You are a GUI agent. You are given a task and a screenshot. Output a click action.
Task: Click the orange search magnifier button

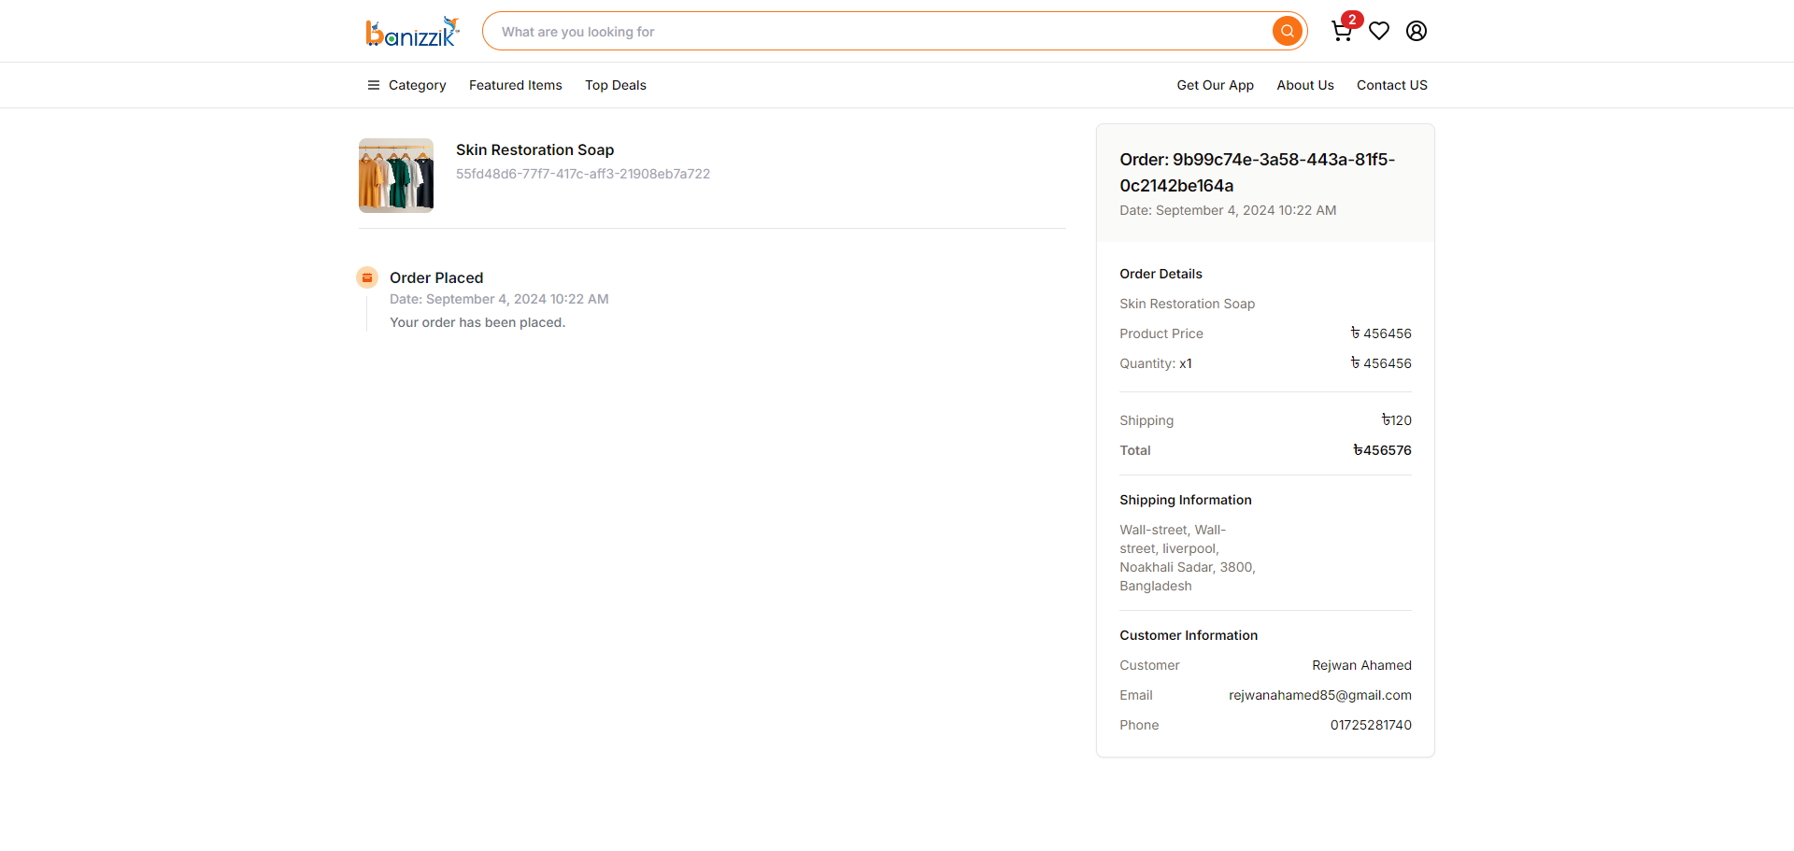1288,31
